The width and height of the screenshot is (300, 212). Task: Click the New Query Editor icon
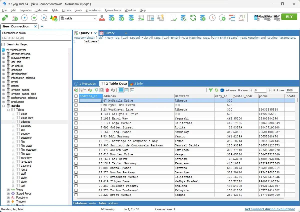point(15,18)
